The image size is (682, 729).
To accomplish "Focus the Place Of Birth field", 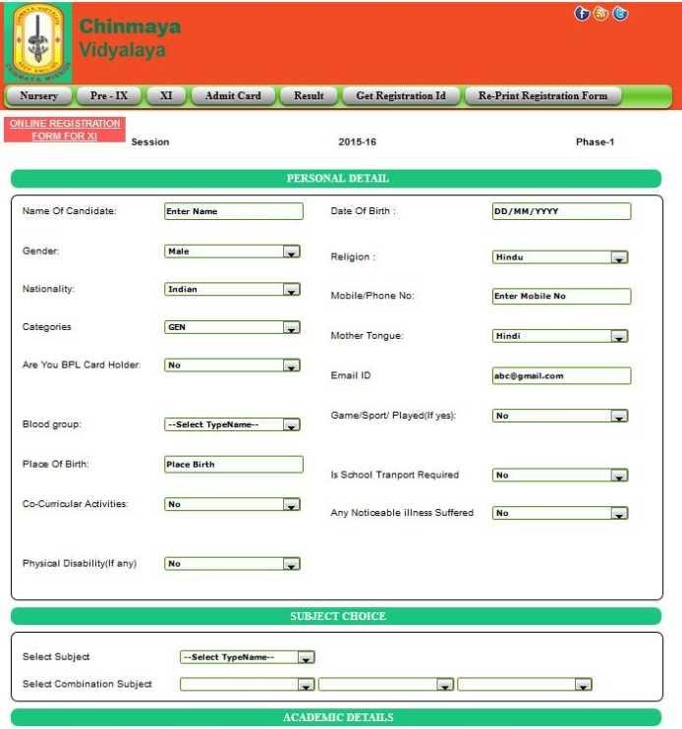I will [233, 465].
